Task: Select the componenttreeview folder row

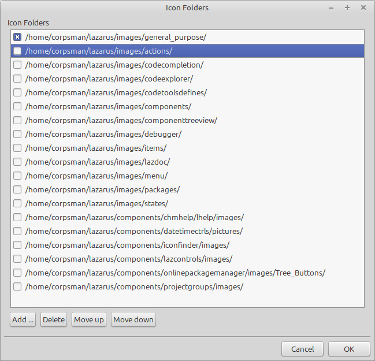Action: coord(121,120)
